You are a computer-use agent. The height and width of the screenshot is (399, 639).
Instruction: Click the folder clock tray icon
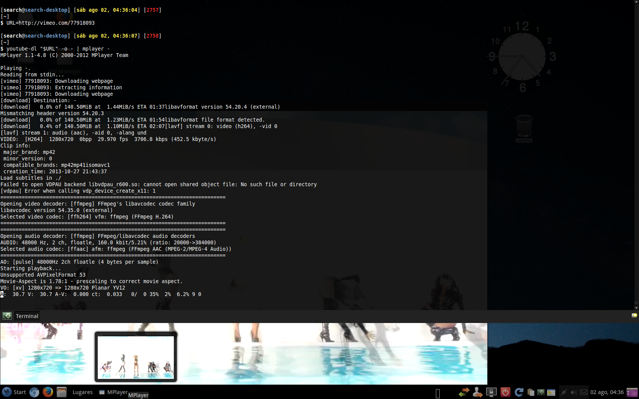click(551, 393)
